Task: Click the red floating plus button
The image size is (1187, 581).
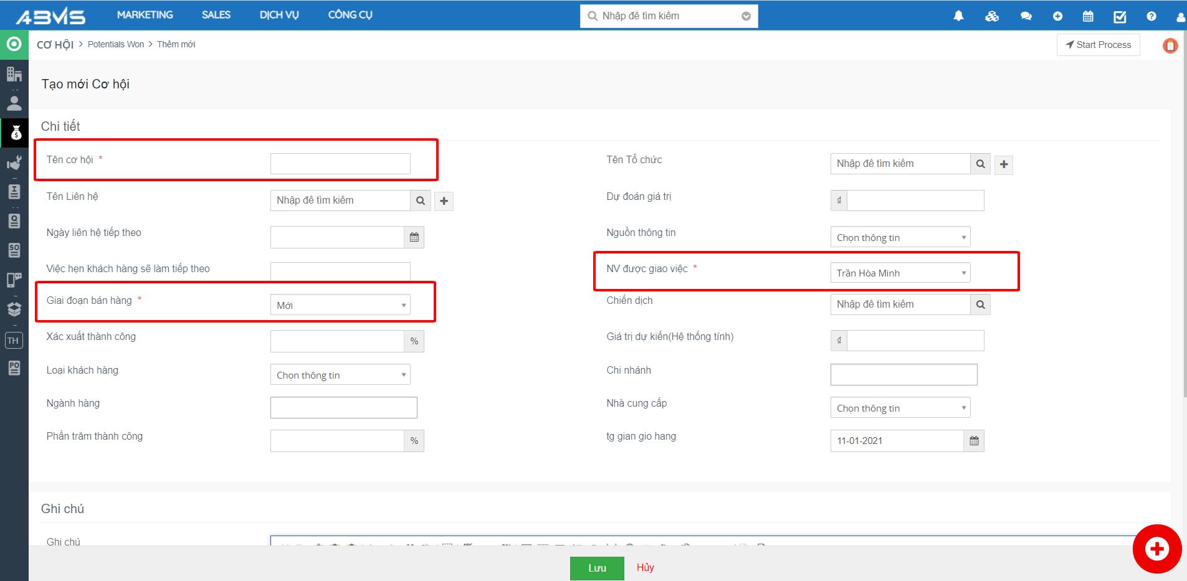Action: 1156,549
